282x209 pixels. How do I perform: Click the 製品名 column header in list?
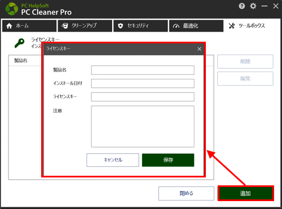[21, 60]
